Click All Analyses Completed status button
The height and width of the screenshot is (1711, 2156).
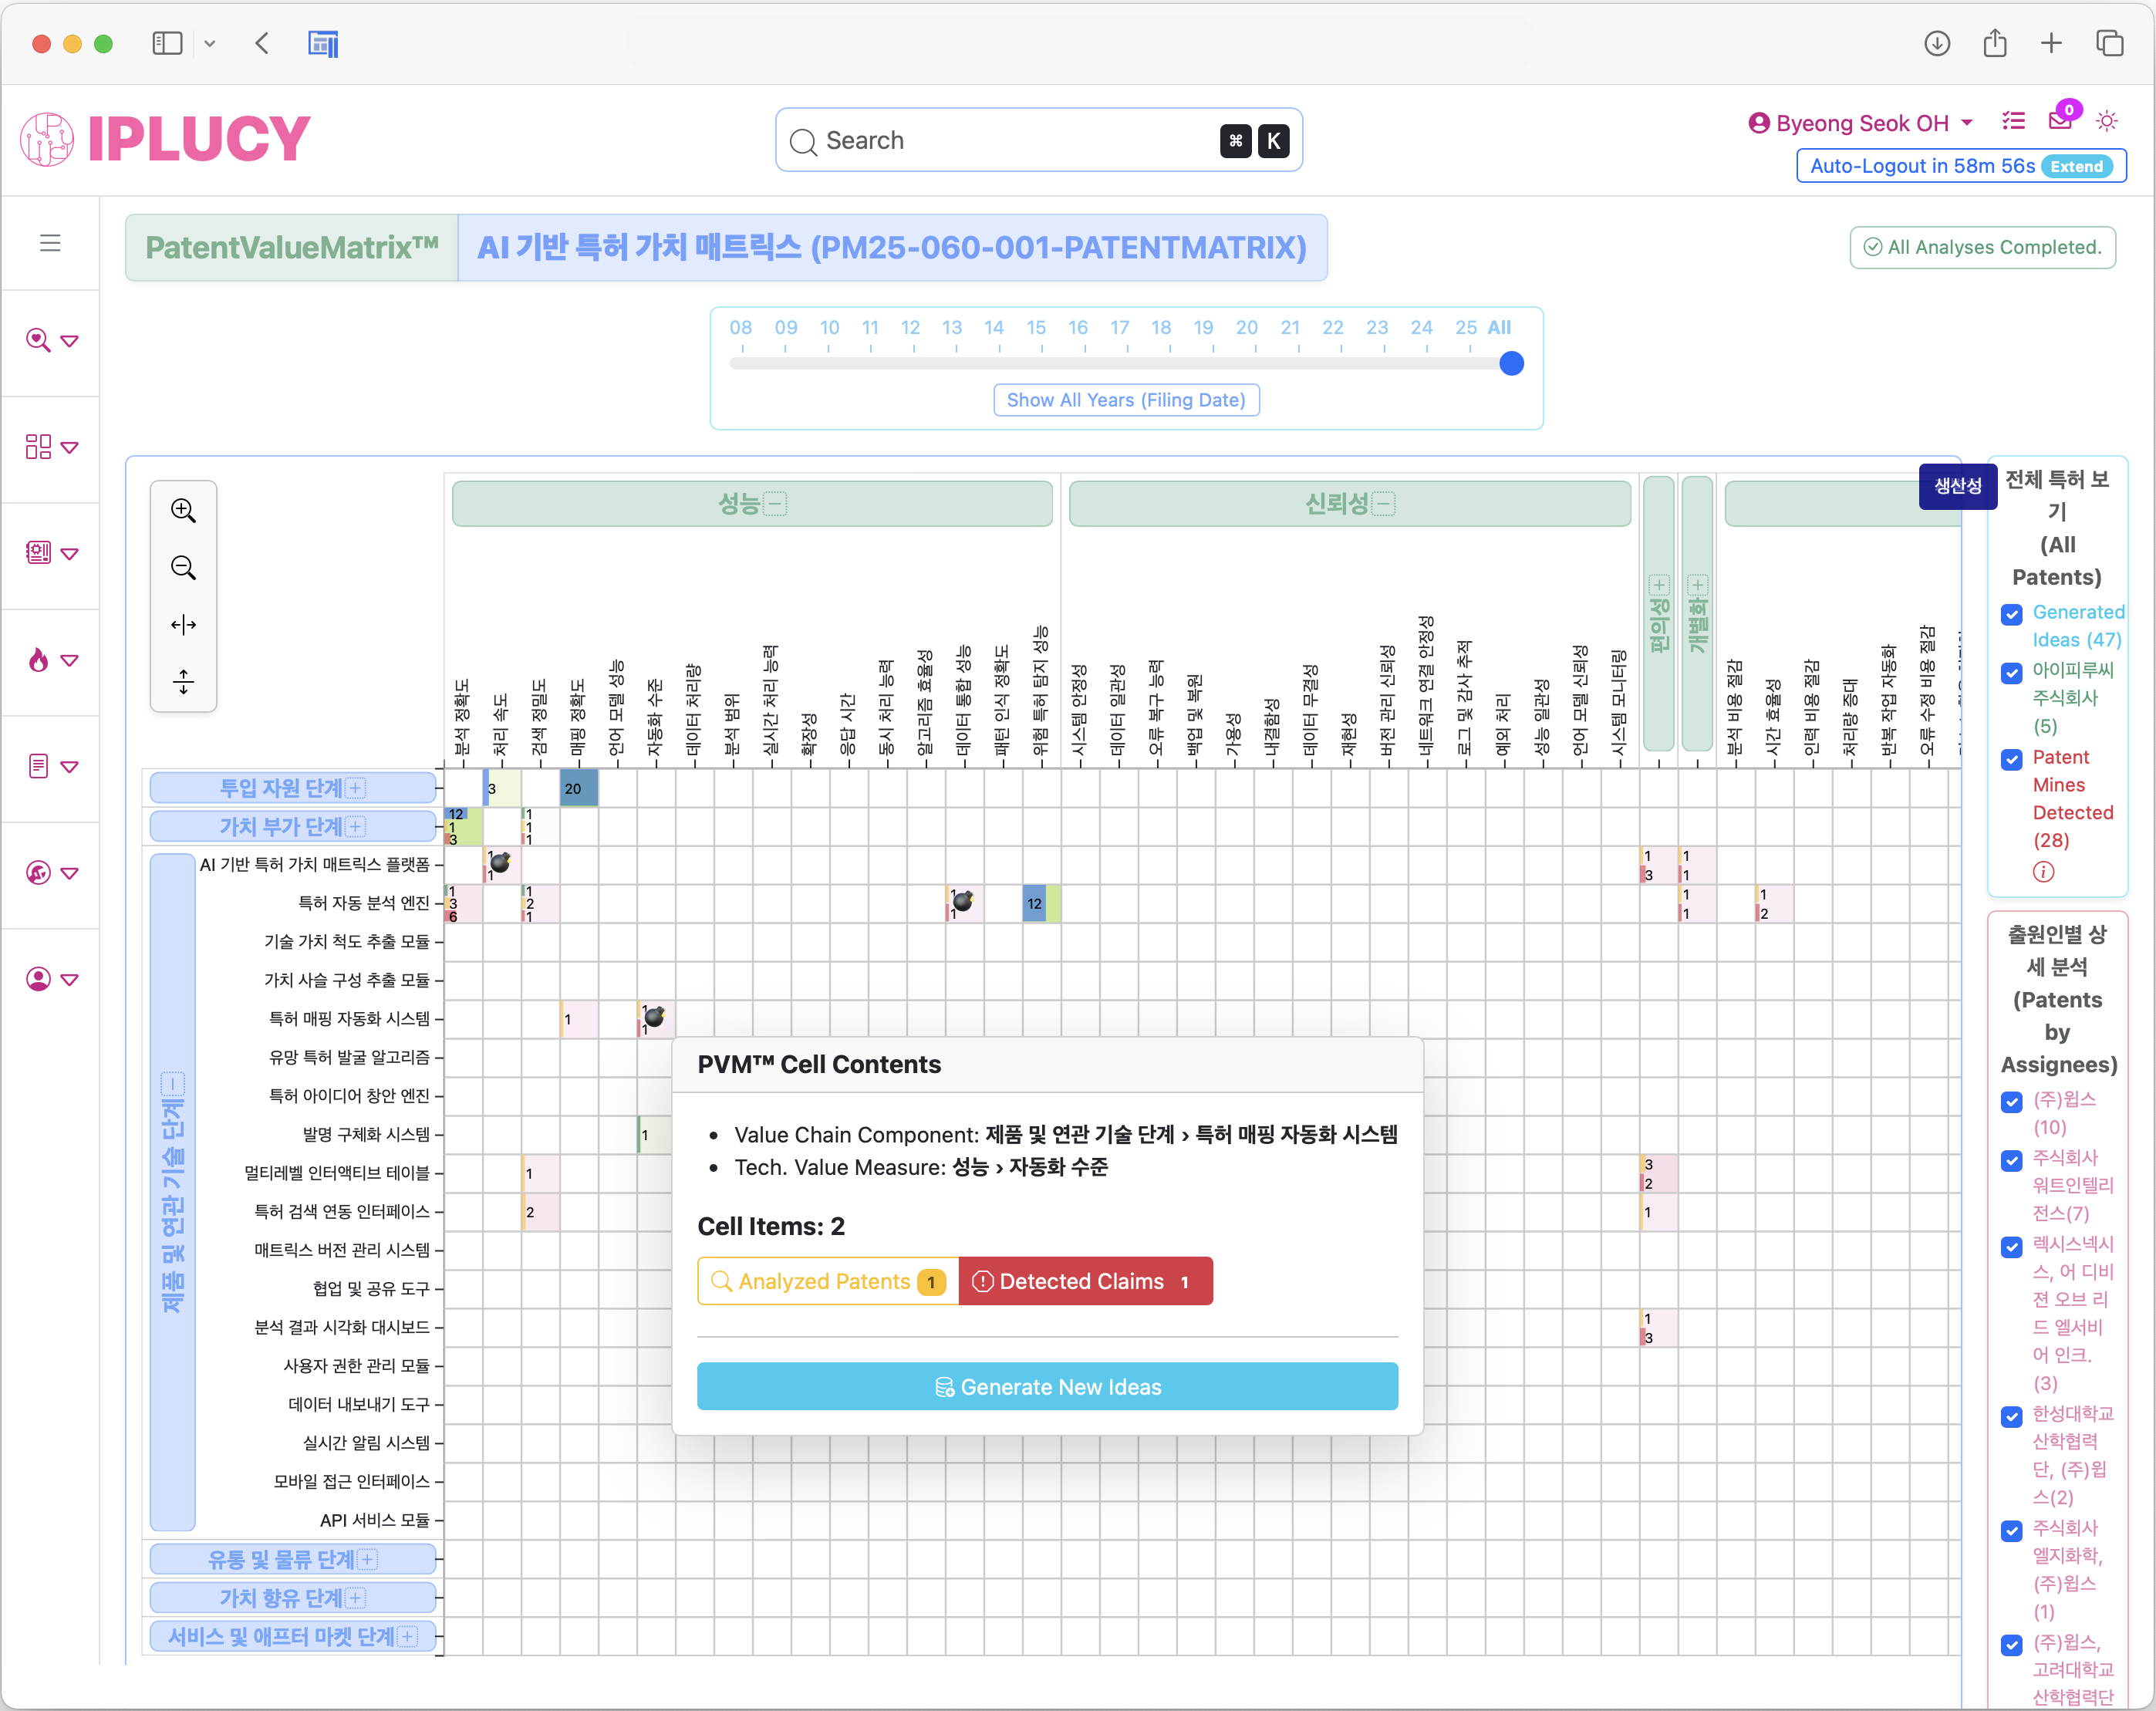click(x=1982, y=247)
